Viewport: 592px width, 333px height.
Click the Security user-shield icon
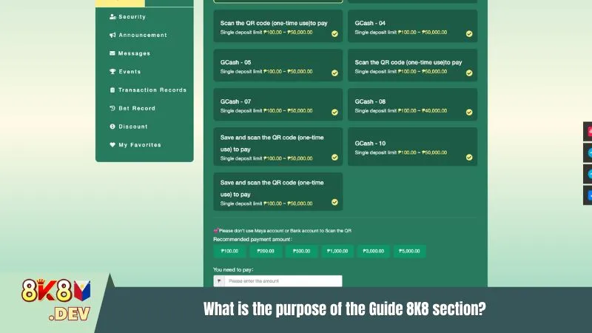click(x=112, y=16)
